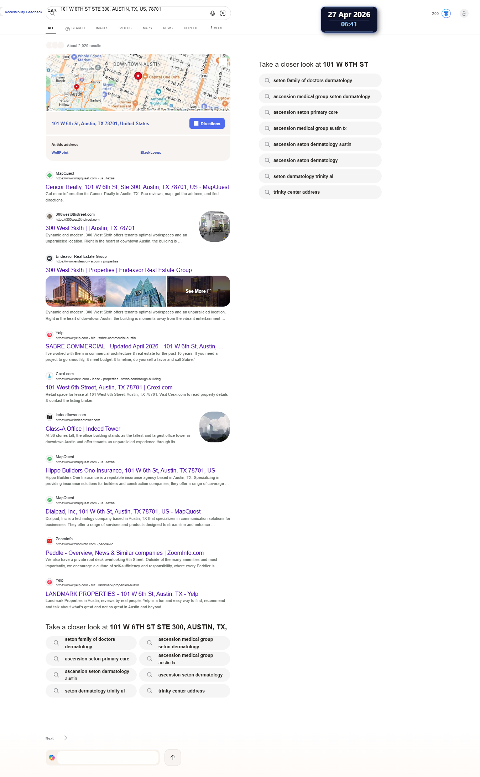Click the external-link icon on See More
Image resolution: width=480 pixels, height=777 pixels.
(x=209, y=291)
